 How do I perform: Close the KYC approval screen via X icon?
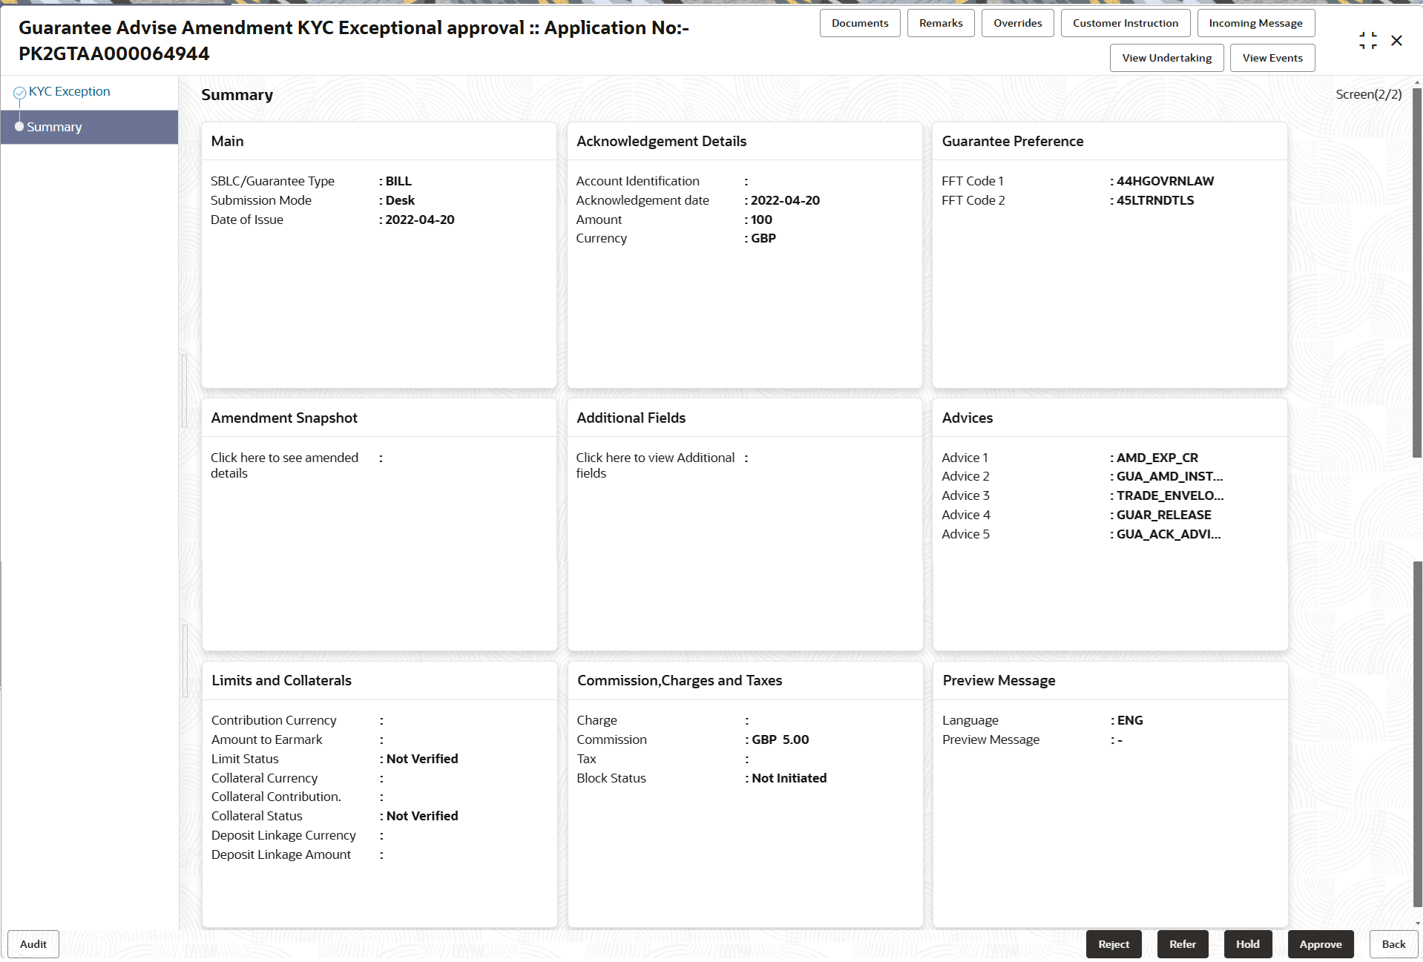1398,40
